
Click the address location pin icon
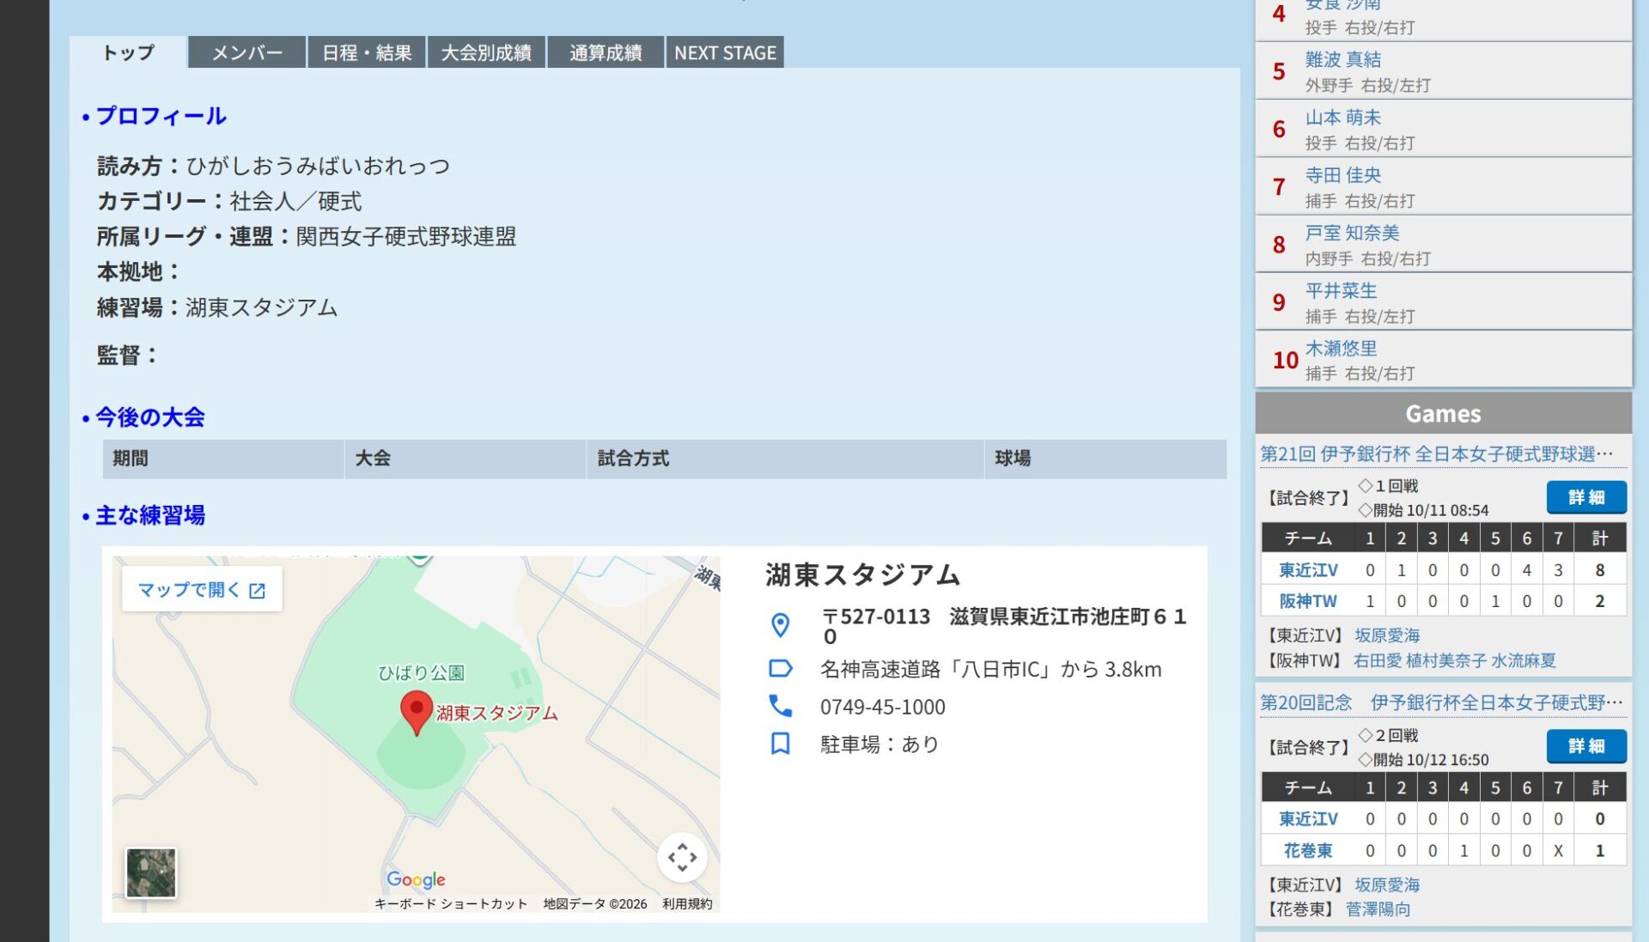780,625
